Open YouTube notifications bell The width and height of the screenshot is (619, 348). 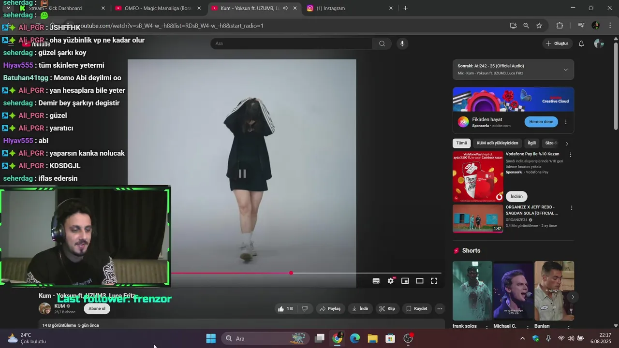pyautogui.click(x=581, y=43)
